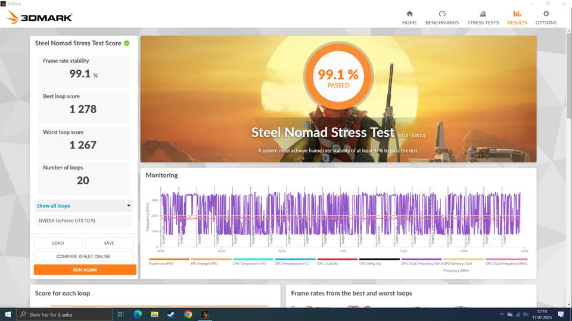572x321 pixels.
Task: Open Google Chrome from the taskbar
Action: (x=188, y=314)
